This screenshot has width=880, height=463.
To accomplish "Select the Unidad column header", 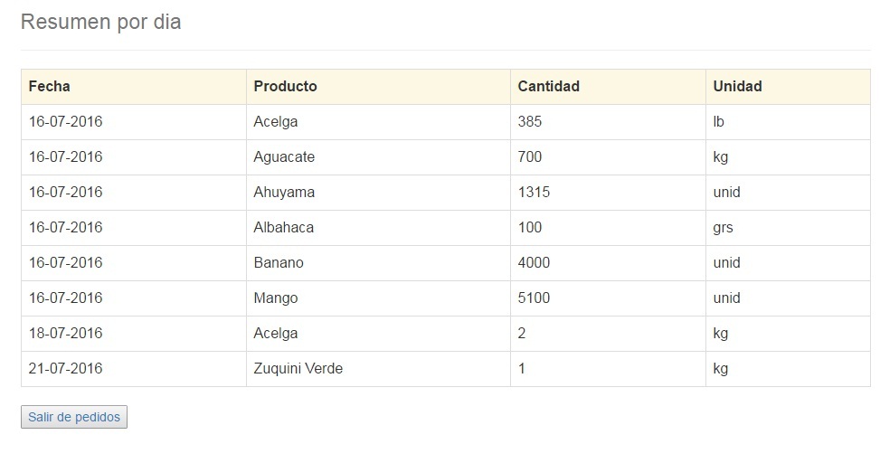I will click(x=788, y=87).
